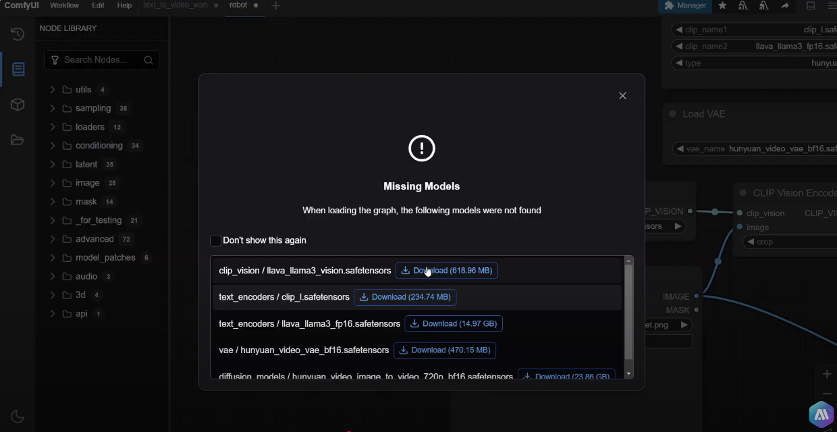Download llava_llama3_fp16 (14.97 GB)

454,324
